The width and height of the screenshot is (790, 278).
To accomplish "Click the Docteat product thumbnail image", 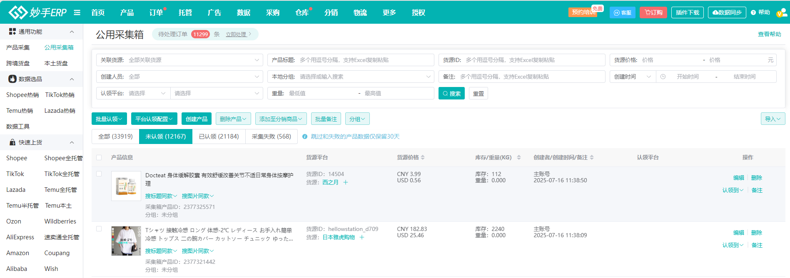I will click(126, 186).
